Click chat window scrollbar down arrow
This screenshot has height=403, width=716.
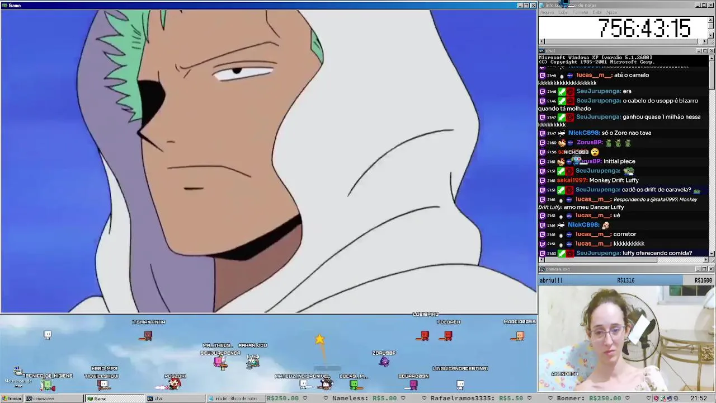(712, 254)
